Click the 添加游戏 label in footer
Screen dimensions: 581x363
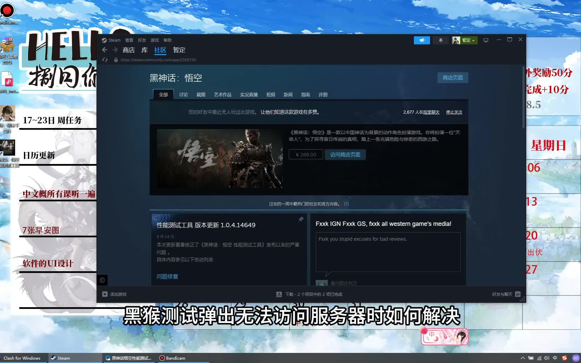pyautogui.click(x=118, y=294)
